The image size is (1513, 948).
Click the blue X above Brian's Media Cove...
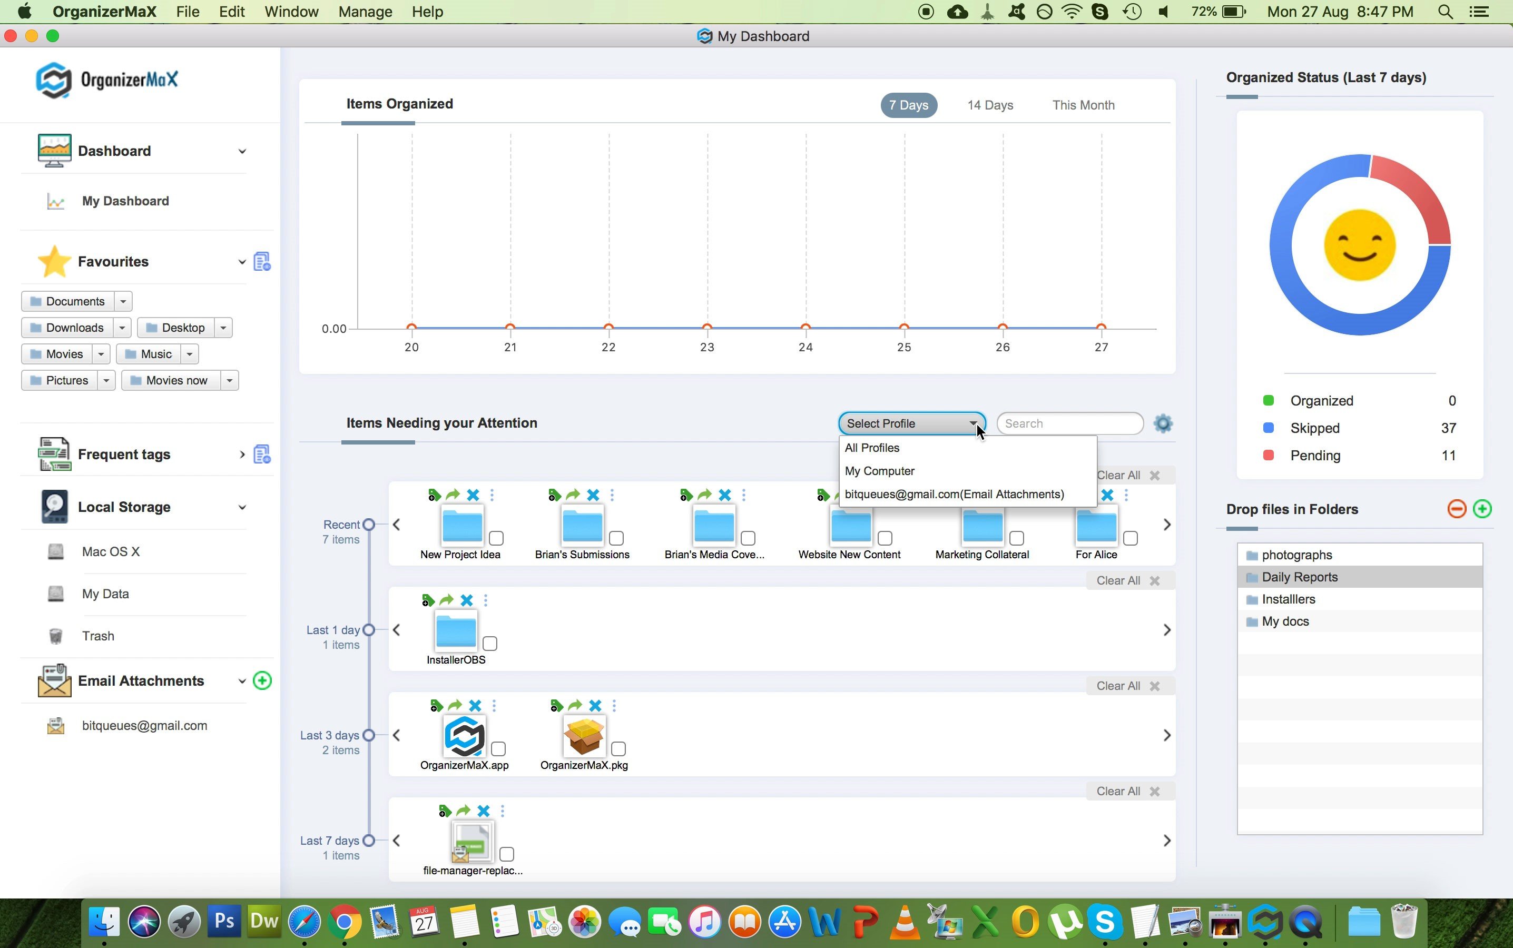pos(725,495)
